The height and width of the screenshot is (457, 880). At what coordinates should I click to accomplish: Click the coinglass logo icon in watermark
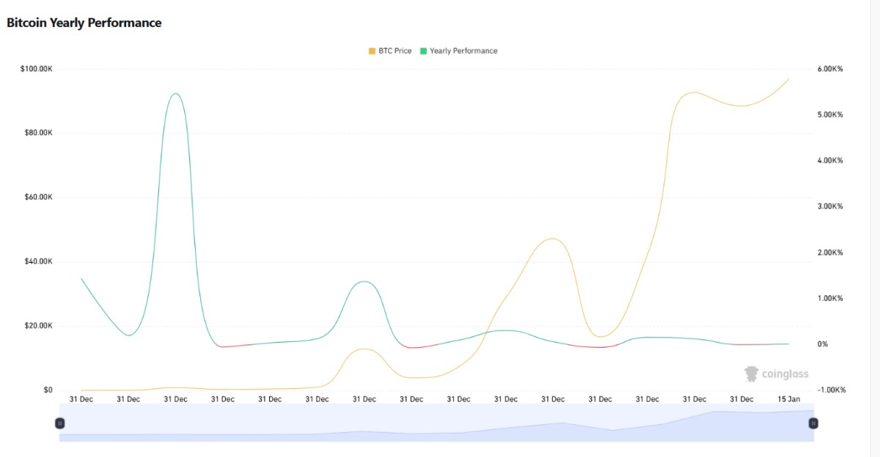[751, 374]
